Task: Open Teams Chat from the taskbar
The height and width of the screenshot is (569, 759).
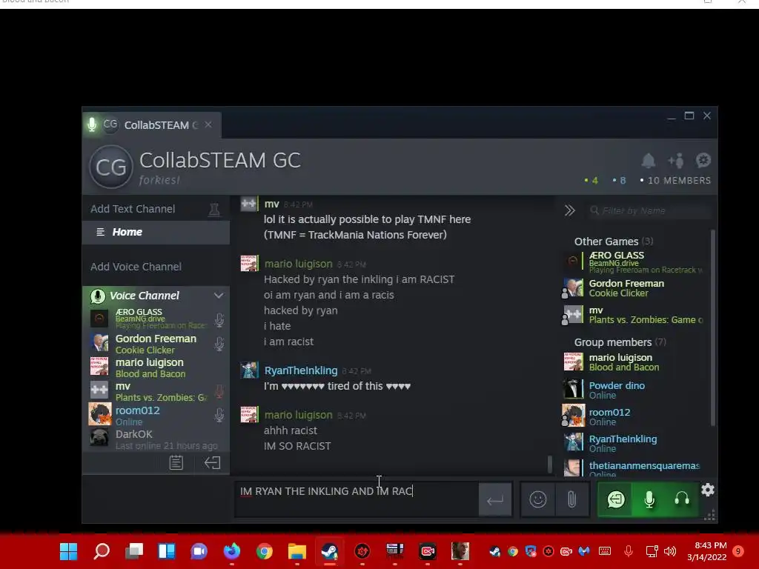Action: (199, 551)
